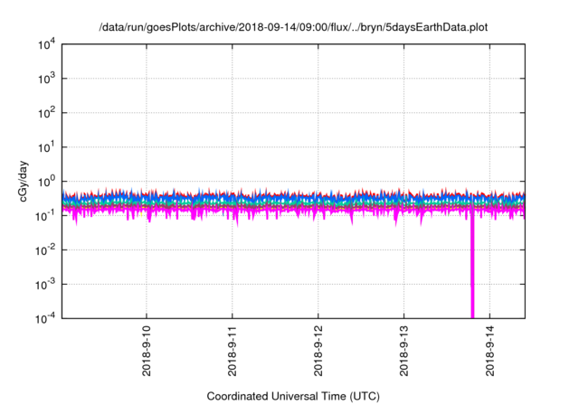Click the 10^-3 y-axis tick label
The image size is (579, 405).
pyautogui.click(x=46, y=285)
